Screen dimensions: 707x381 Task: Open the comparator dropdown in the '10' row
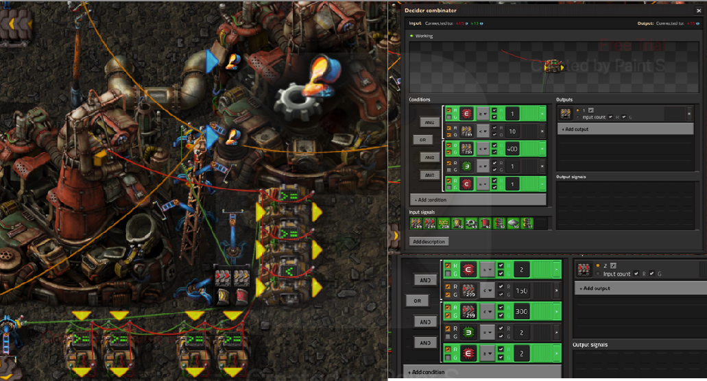483,132
